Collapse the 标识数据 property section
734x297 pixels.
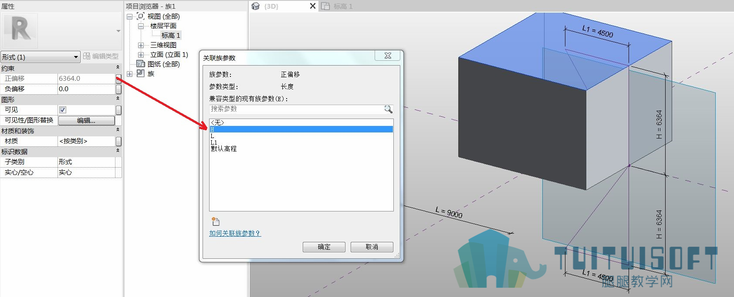118,151
